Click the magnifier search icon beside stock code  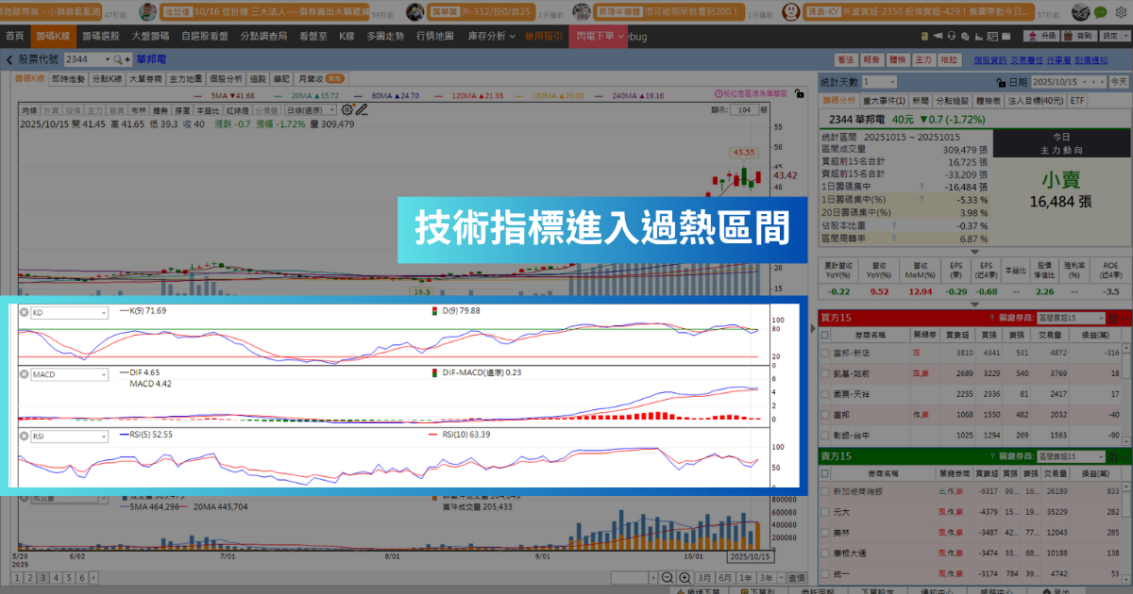tap(117, 59)
